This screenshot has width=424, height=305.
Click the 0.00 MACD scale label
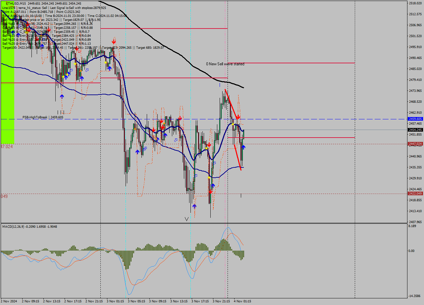tap(411, 251)
